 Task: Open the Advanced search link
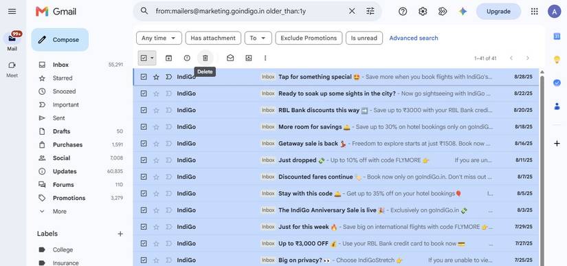[413, 38]
